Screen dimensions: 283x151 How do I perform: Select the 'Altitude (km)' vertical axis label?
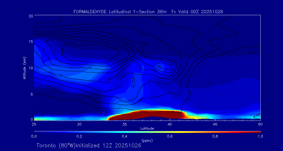(x=24, y=68)
